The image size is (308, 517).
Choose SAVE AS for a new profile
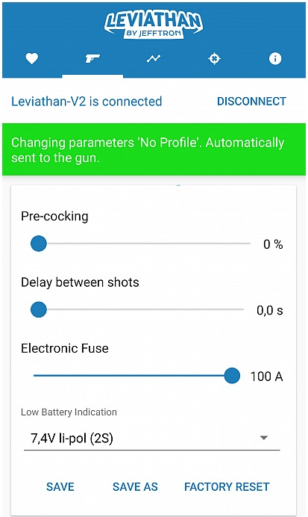pos(135,486)
